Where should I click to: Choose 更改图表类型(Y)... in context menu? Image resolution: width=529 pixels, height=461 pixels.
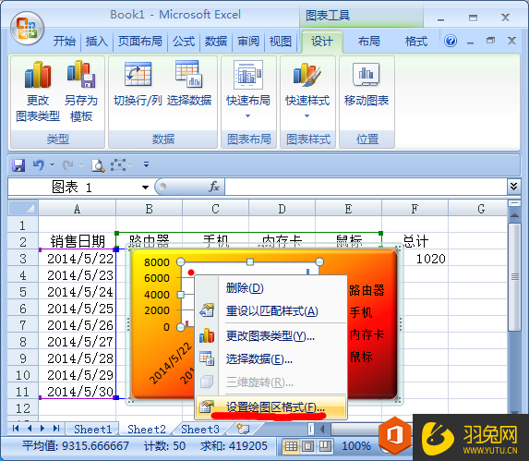[x=271, y=336]
